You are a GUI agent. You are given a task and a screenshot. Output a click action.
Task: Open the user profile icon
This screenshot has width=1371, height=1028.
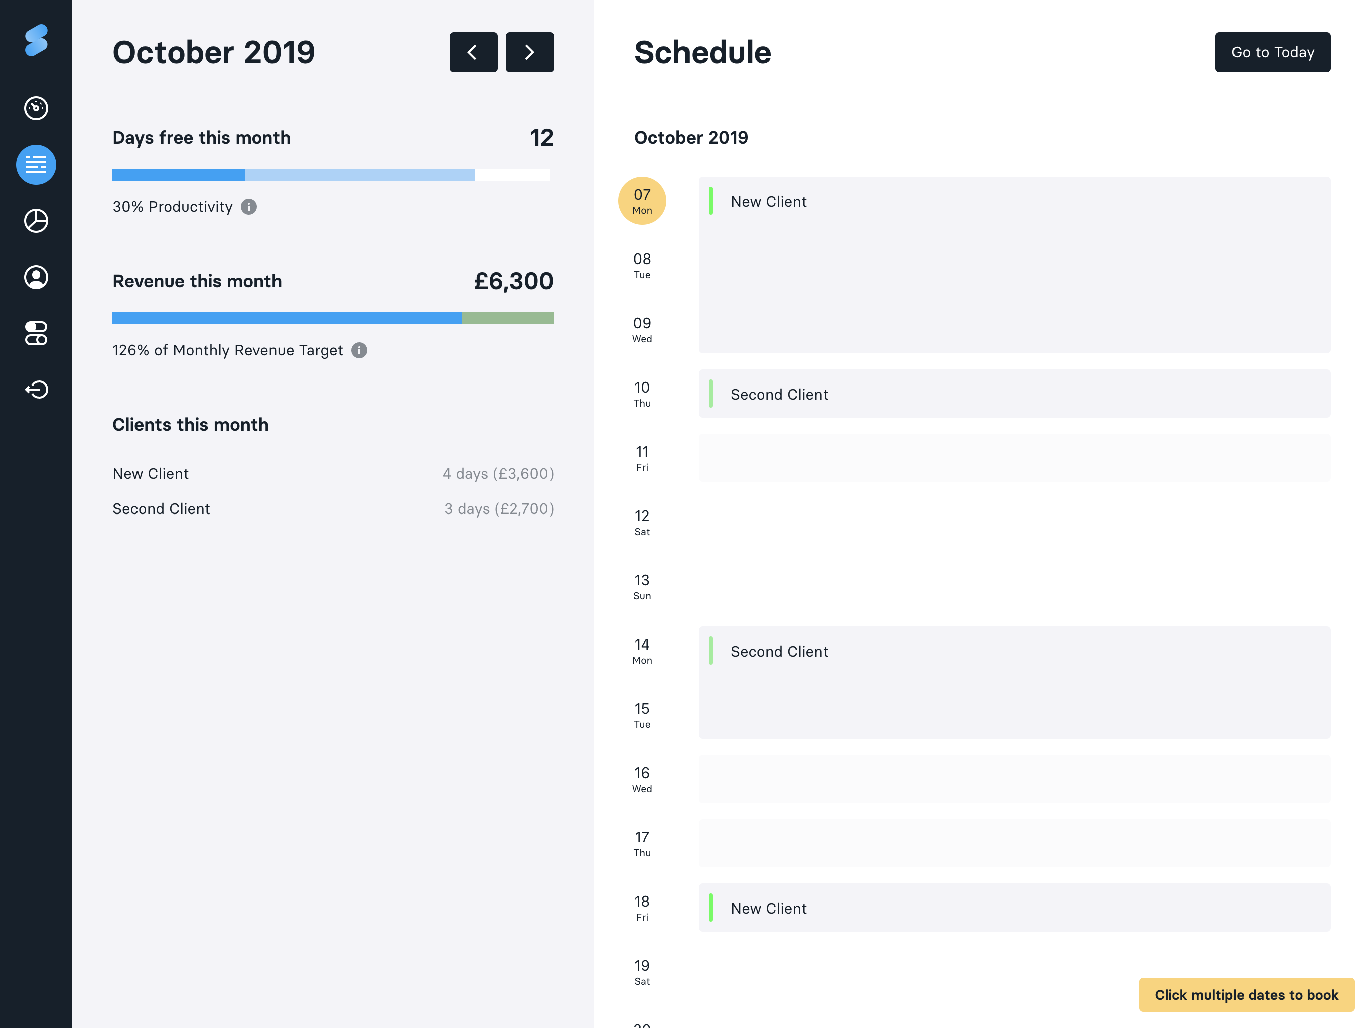pos(36,277)
